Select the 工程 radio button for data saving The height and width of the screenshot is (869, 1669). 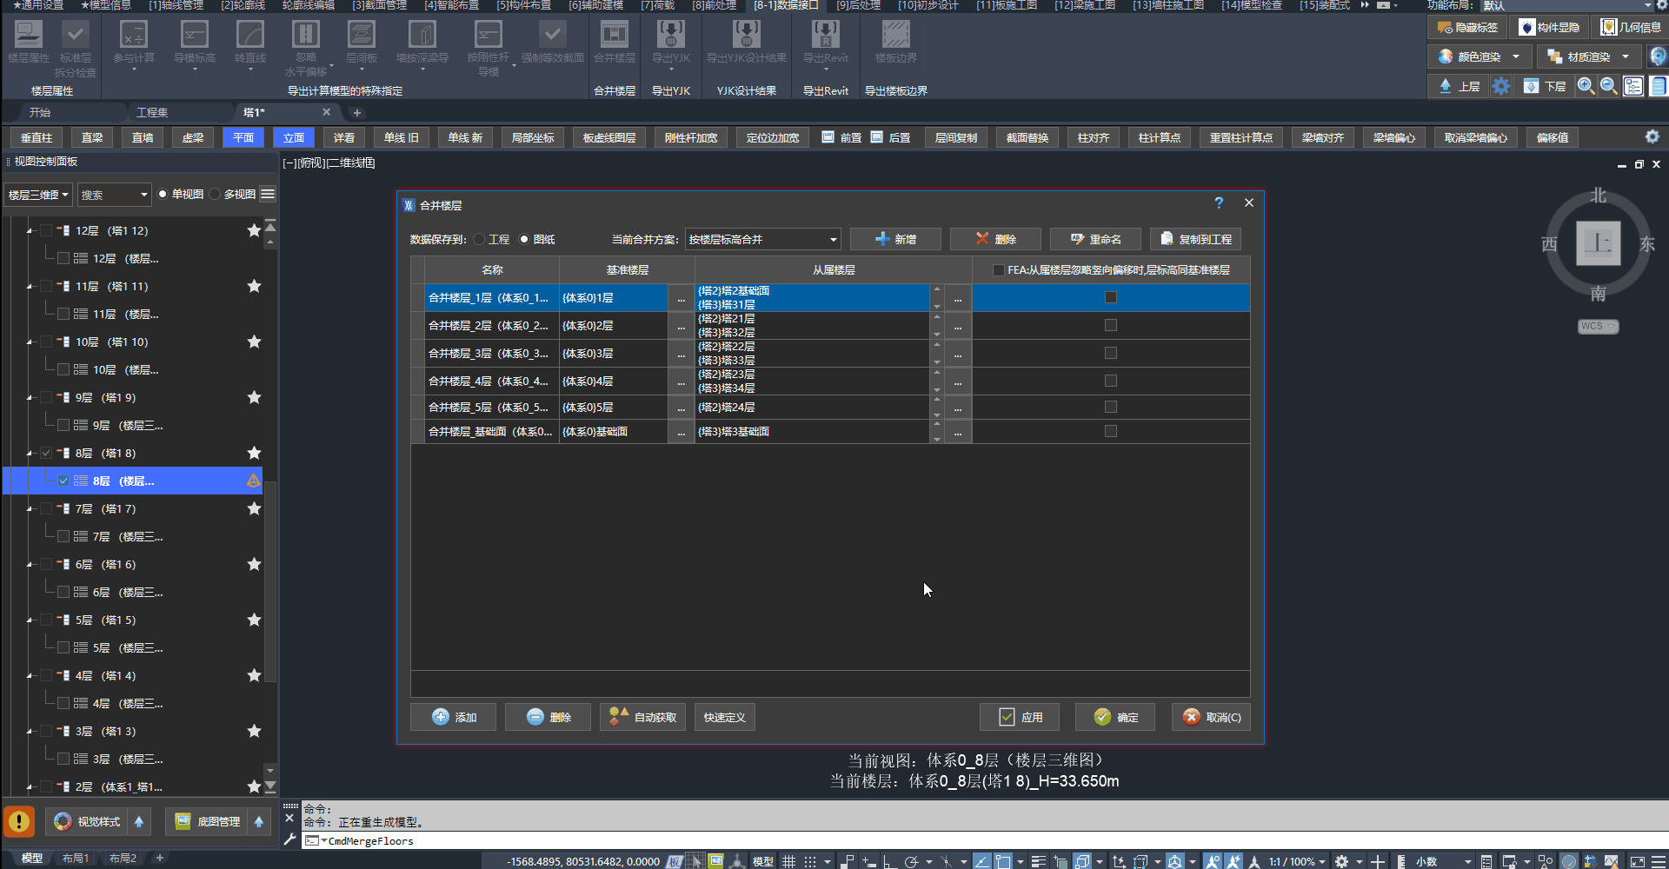pyautogui.click(x=480, y=239)
